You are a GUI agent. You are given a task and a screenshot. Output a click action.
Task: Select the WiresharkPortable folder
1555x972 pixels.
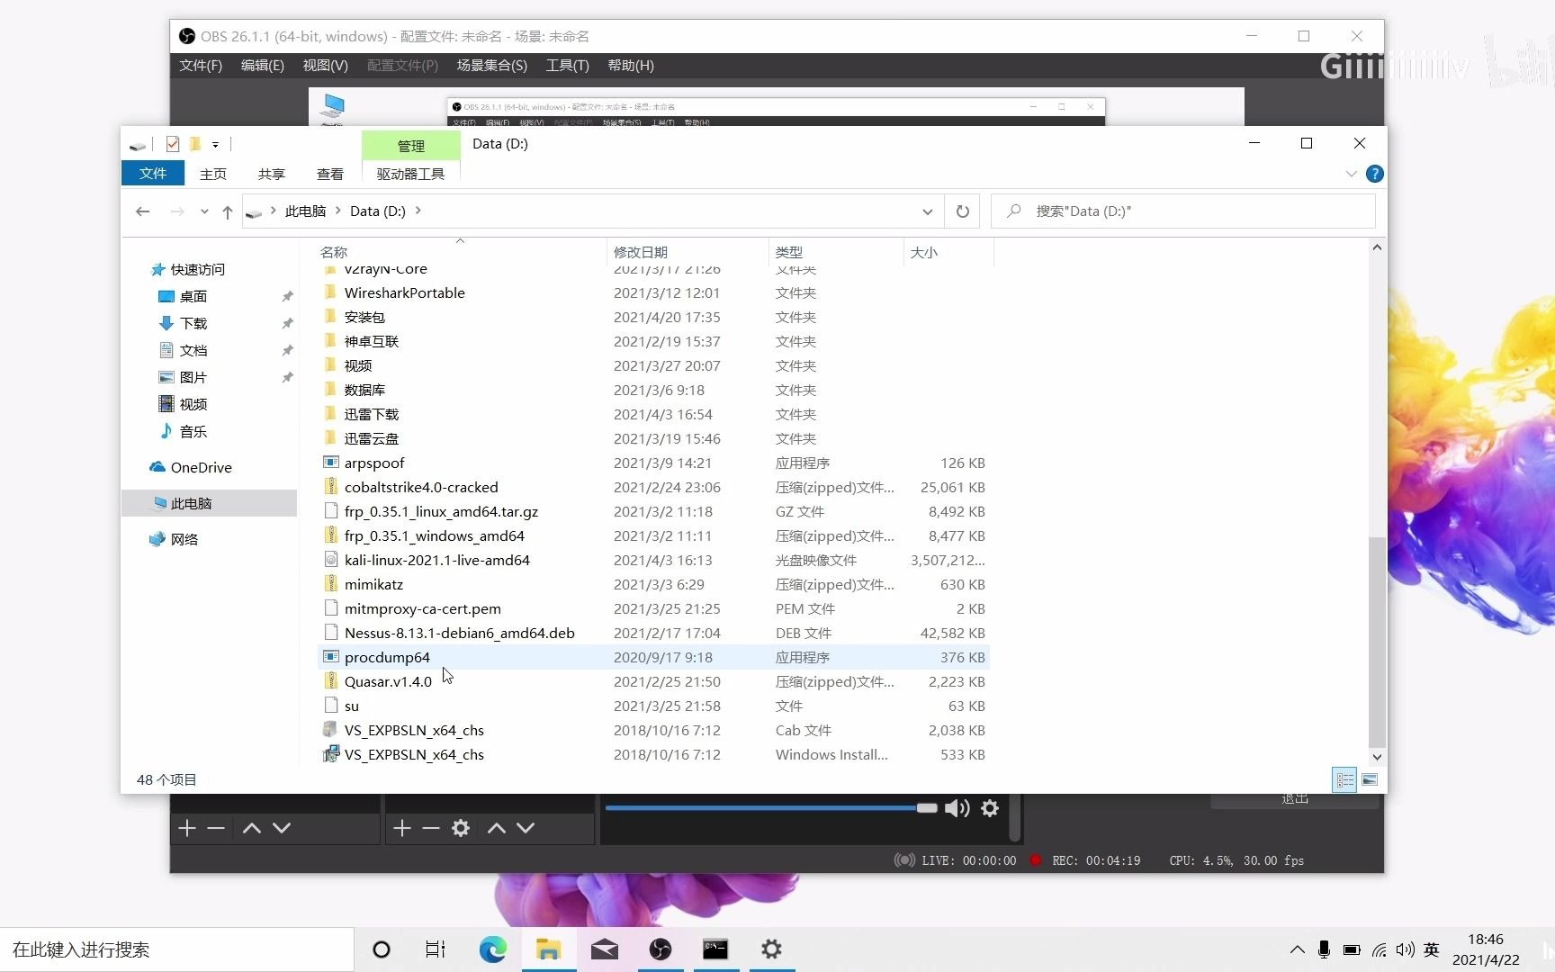pos(404,292)
